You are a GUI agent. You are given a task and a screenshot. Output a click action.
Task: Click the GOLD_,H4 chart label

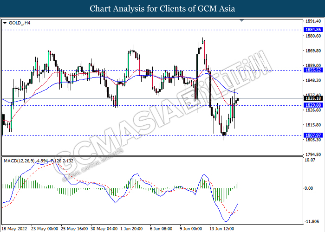coord(19,23)
